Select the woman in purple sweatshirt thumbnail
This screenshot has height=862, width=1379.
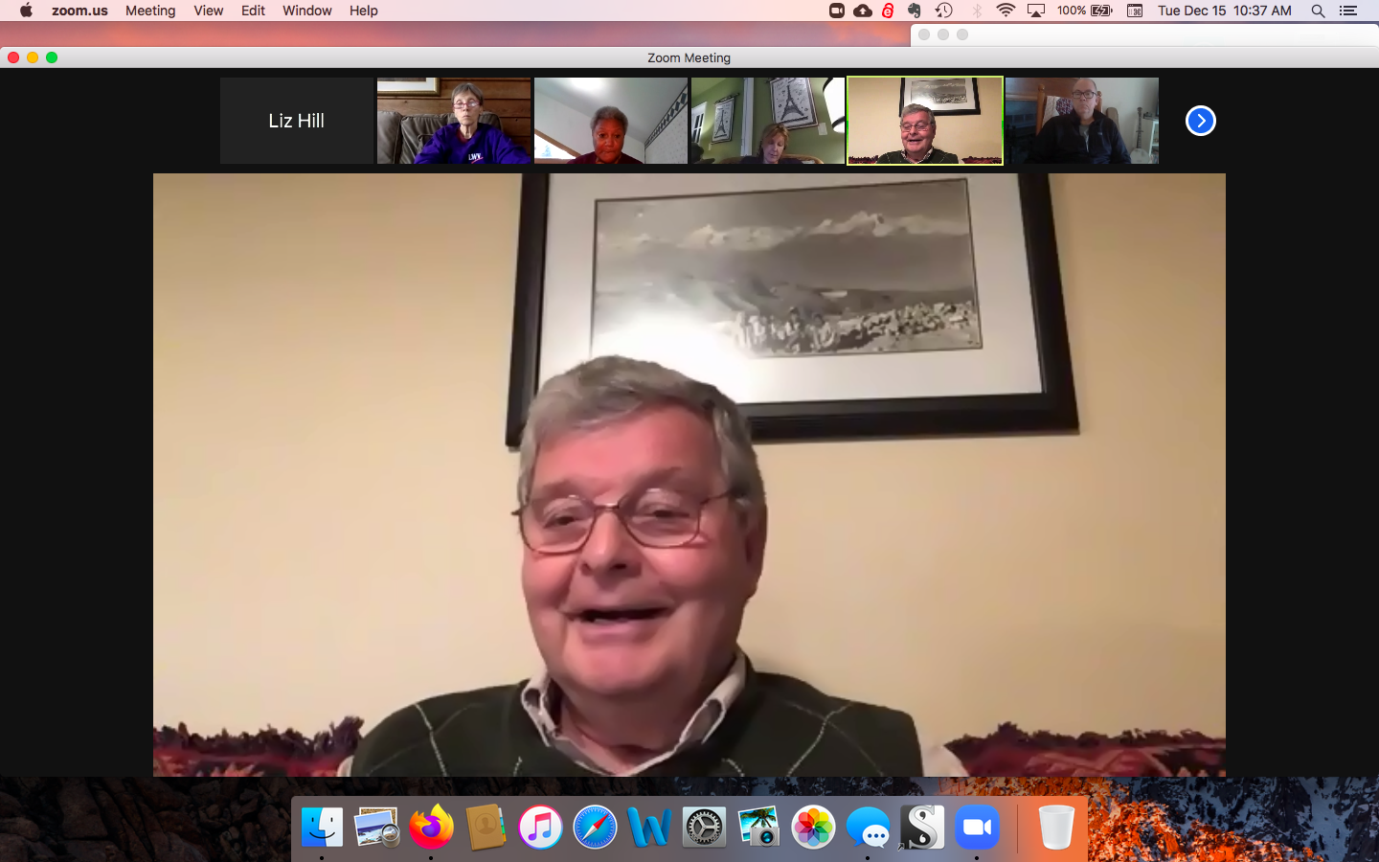(x=454, y=121)
